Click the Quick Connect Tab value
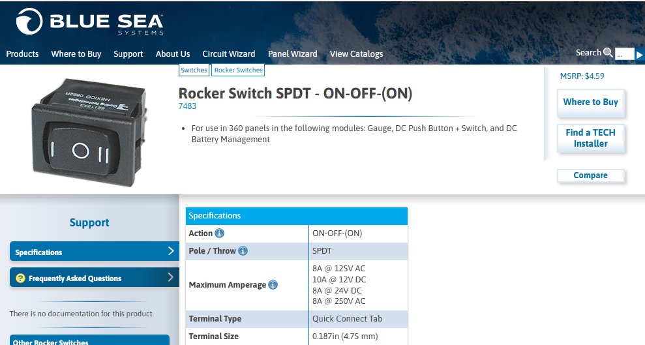The width and height of the screenshot is (645, 345). (347, 319)
